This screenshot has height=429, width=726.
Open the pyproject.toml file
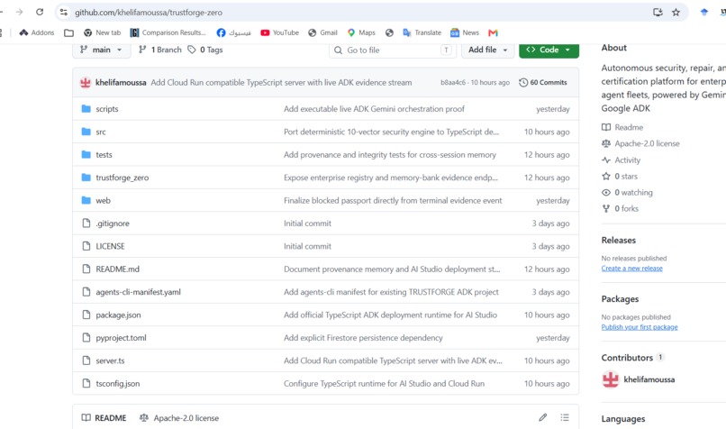click(121, 338)
